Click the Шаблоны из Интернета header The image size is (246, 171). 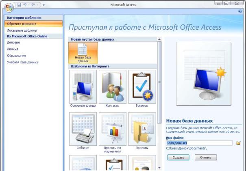point(113,66)
